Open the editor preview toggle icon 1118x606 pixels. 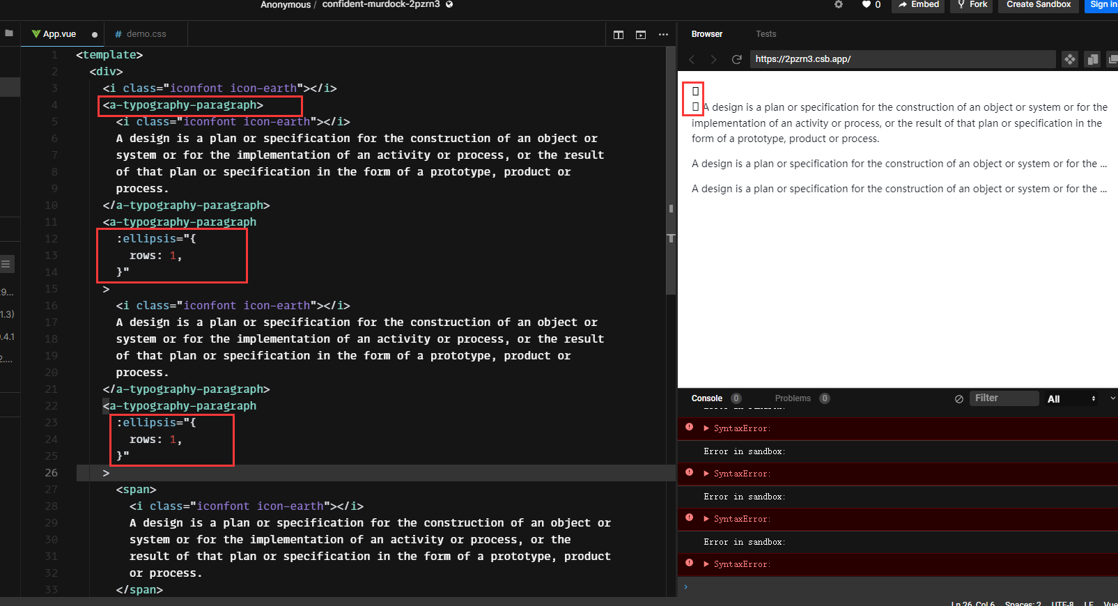tap(641, 35)
